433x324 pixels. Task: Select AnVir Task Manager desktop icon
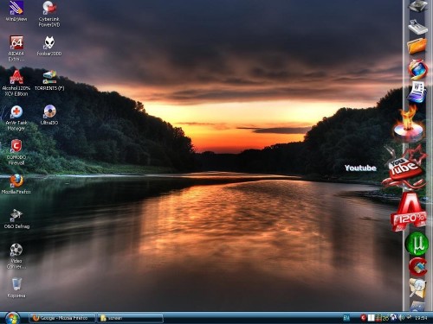pyautogui.click(x=16, y=118)
